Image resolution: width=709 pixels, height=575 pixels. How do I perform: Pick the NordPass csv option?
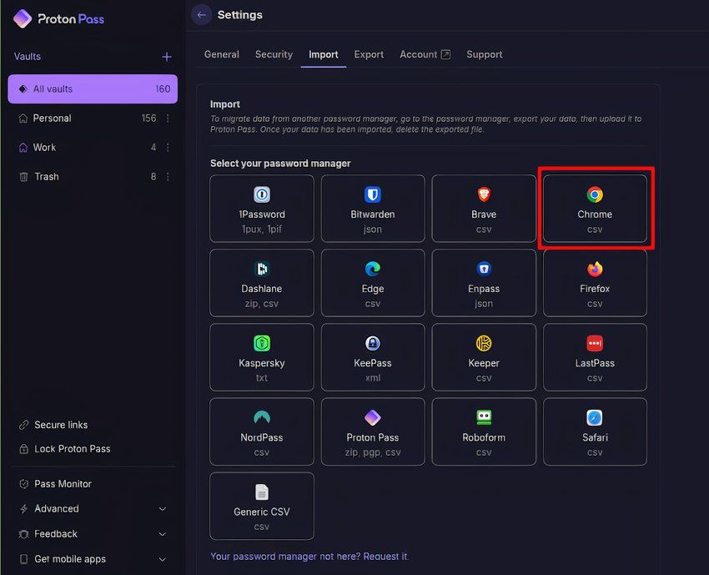coord(262,431)
